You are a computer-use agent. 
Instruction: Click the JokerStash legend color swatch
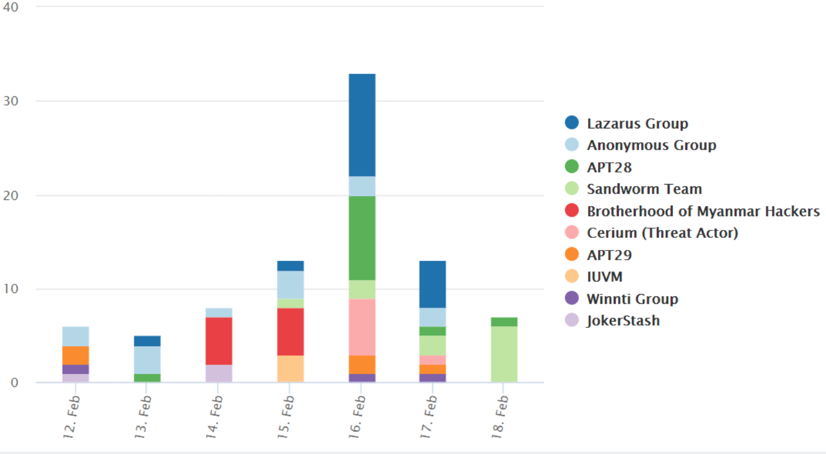point(572,320)
